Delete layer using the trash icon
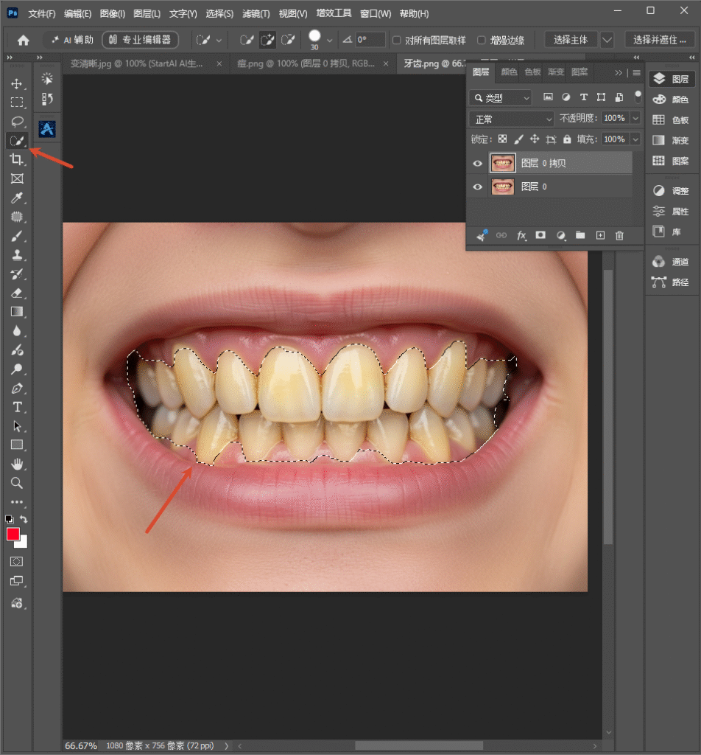The image size is (701, 755). (x=619, y=235)
